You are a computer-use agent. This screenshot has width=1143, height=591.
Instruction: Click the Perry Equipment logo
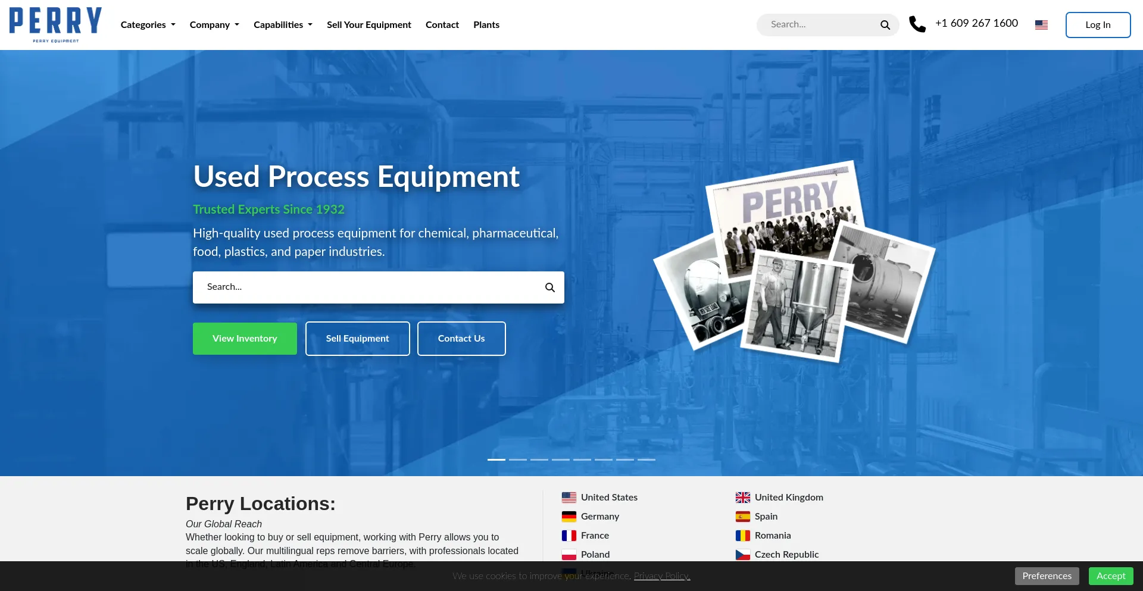click(55, 24)
